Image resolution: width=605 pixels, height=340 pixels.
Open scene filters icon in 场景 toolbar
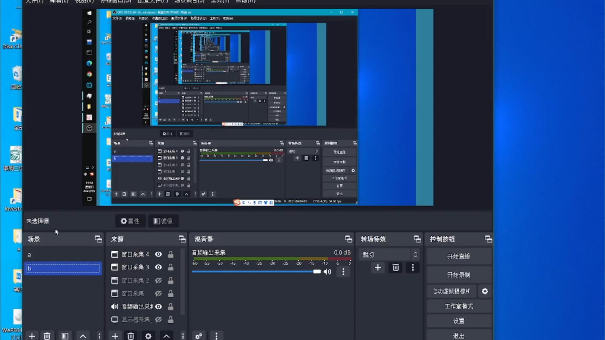(x=65, y=336)
